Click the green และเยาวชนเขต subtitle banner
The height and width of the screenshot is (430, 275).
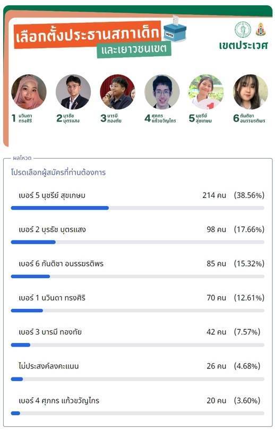(134, 49)
